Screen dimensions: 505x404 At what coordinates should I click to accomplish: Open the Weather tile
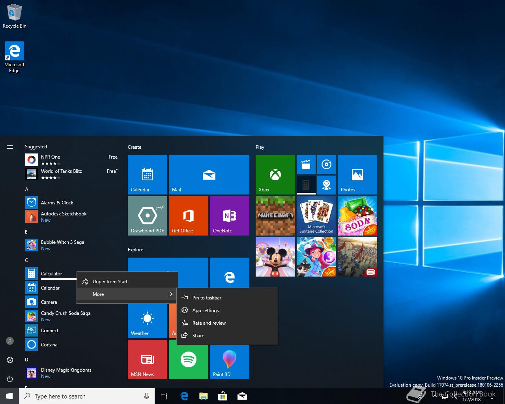148,320
